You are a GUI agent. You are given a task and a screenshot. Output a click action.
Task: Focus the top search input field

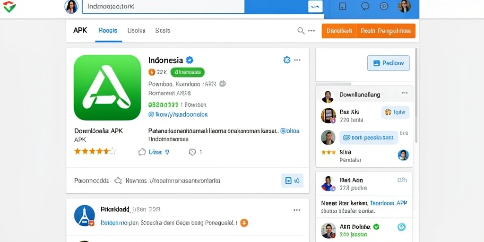pos(163,7)
